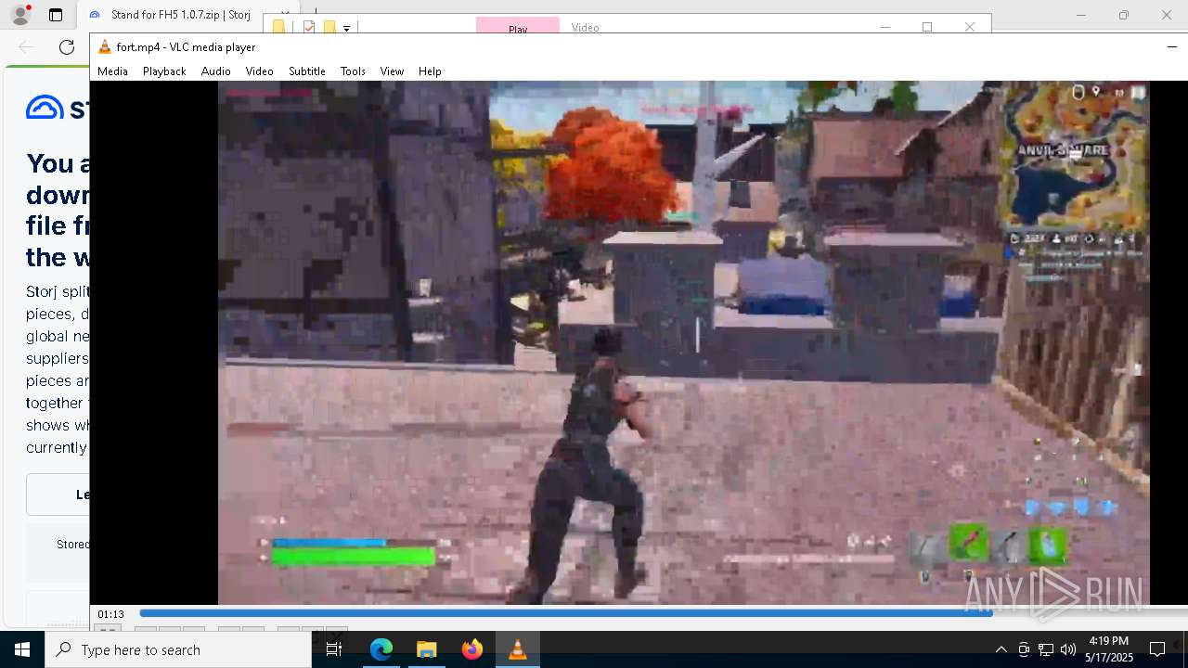Restore down the Edge browser window

click(1124, 15)
